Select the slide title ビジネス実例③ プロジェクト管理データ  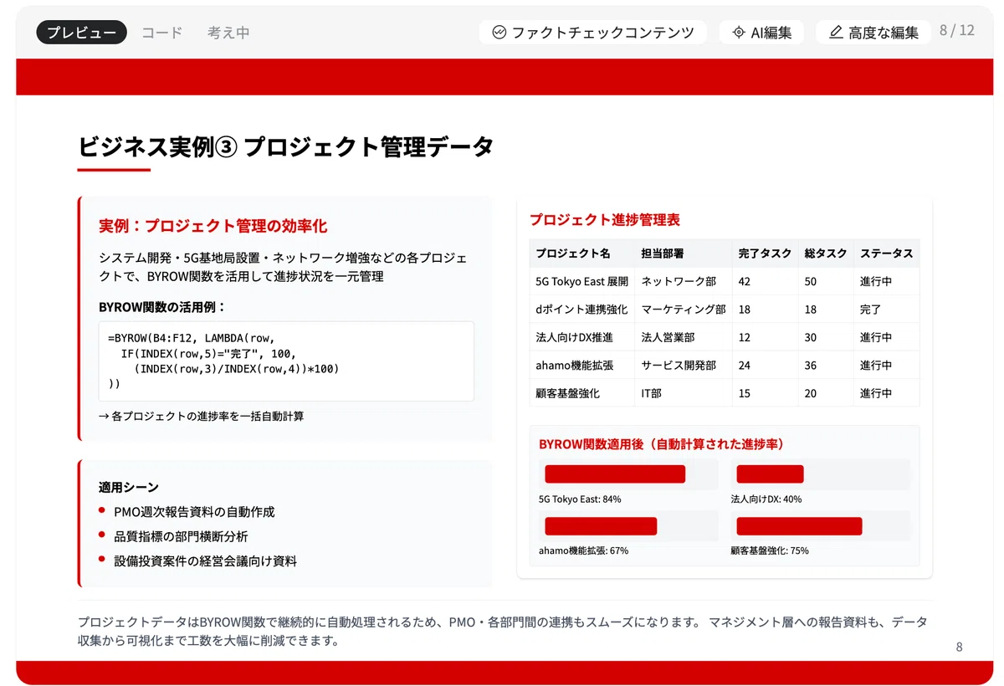click(x=285, y=146)
